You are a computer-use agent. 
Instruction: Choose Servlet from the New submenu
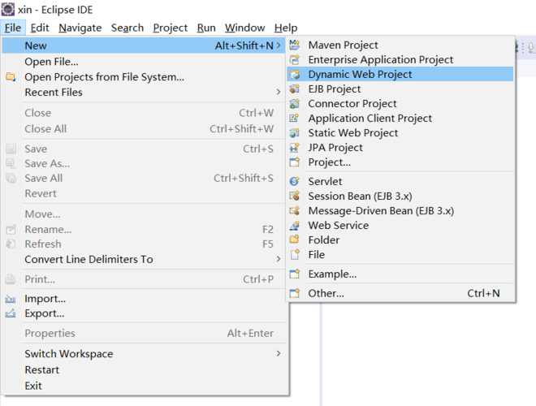coord(400,181)
